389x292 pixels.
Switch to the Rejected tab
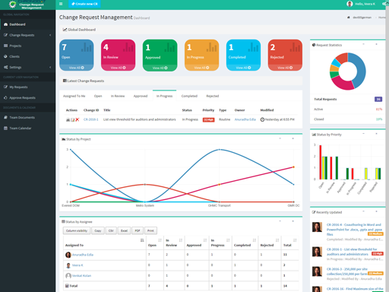coord(213,96)
